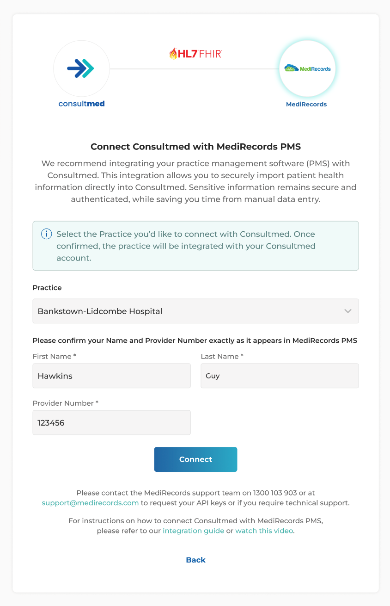Click the Provider Number label

coord(66,403)
